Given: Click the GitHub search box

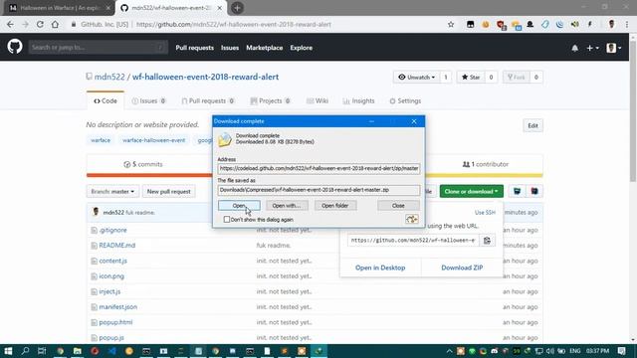Looking at the screenshot, I should click(x=98, y=48).
